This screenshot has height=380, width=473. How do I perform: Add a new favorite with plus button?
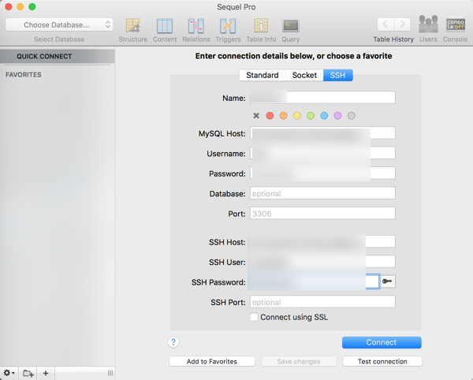46,374
